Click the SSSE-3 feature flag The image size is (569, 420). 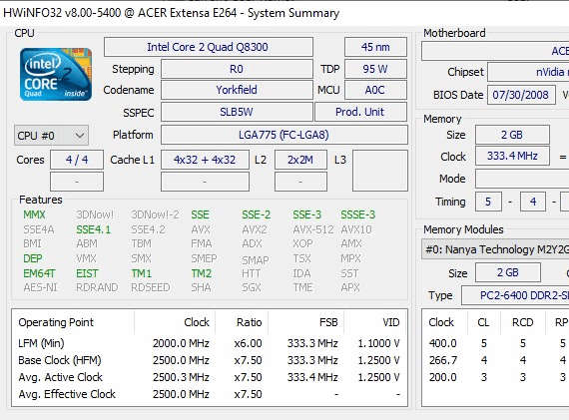pyautogui.click(x=357, y=214)
